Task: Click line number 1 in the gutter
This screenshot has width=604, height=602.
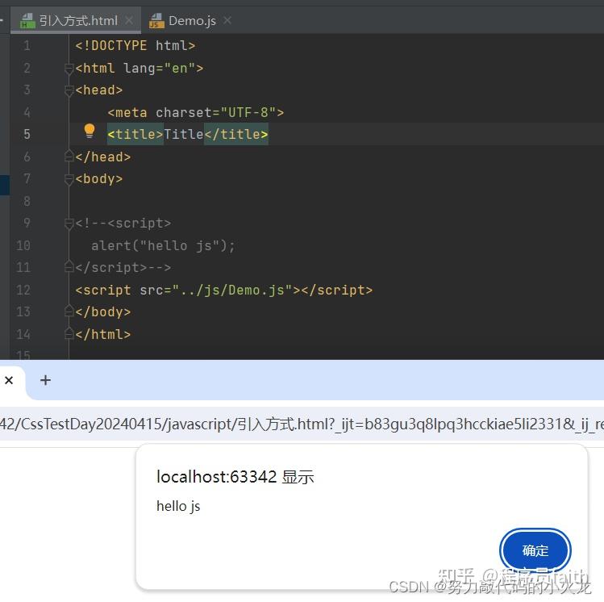Action: click(x=27, y=46)
